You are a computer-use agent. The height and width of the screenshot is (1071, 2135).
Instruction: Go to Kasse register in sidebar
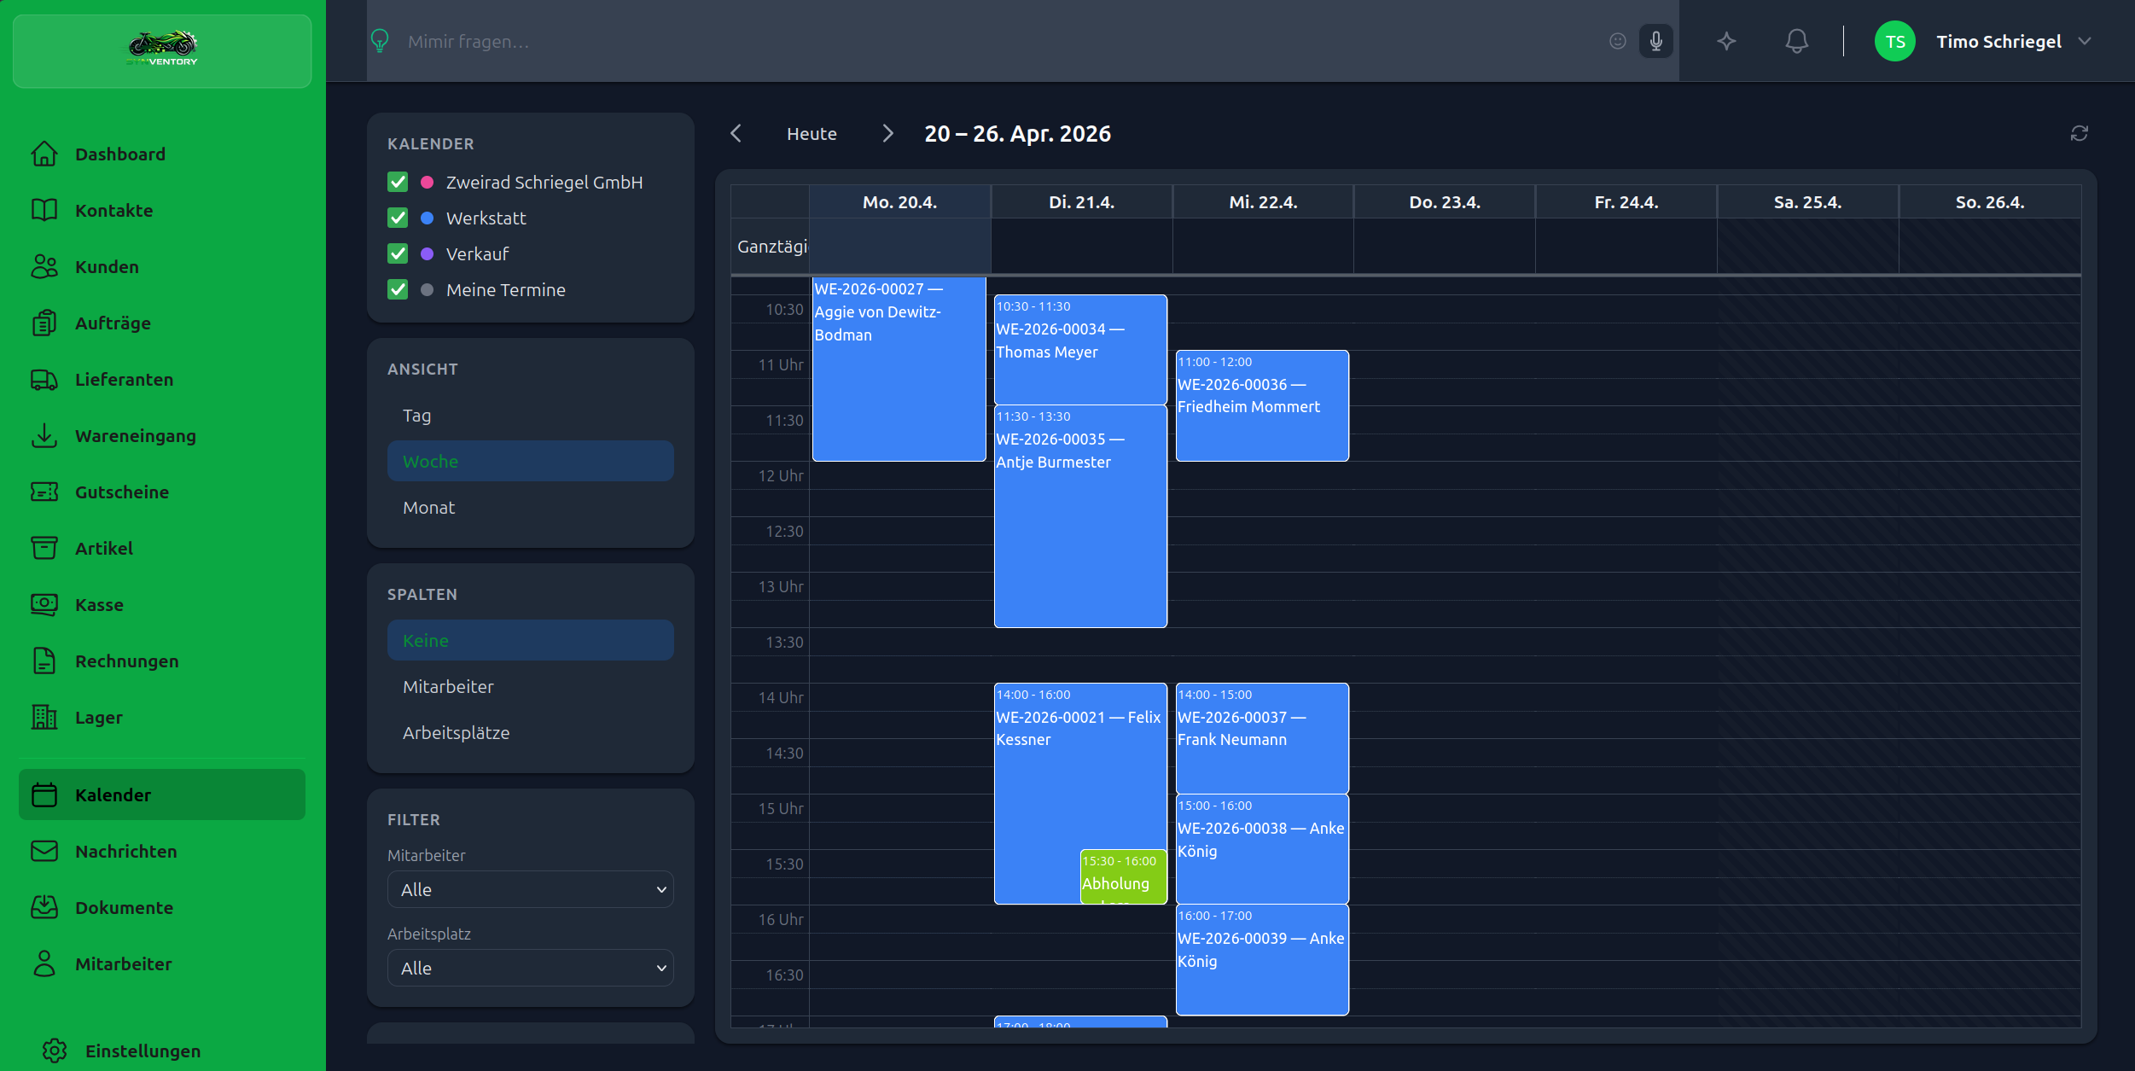[x=99, y=605]
